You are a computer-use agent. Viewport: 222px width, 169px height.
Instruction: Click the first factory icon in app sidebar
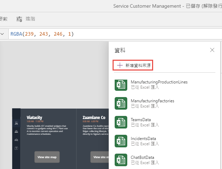coord(16,123)
